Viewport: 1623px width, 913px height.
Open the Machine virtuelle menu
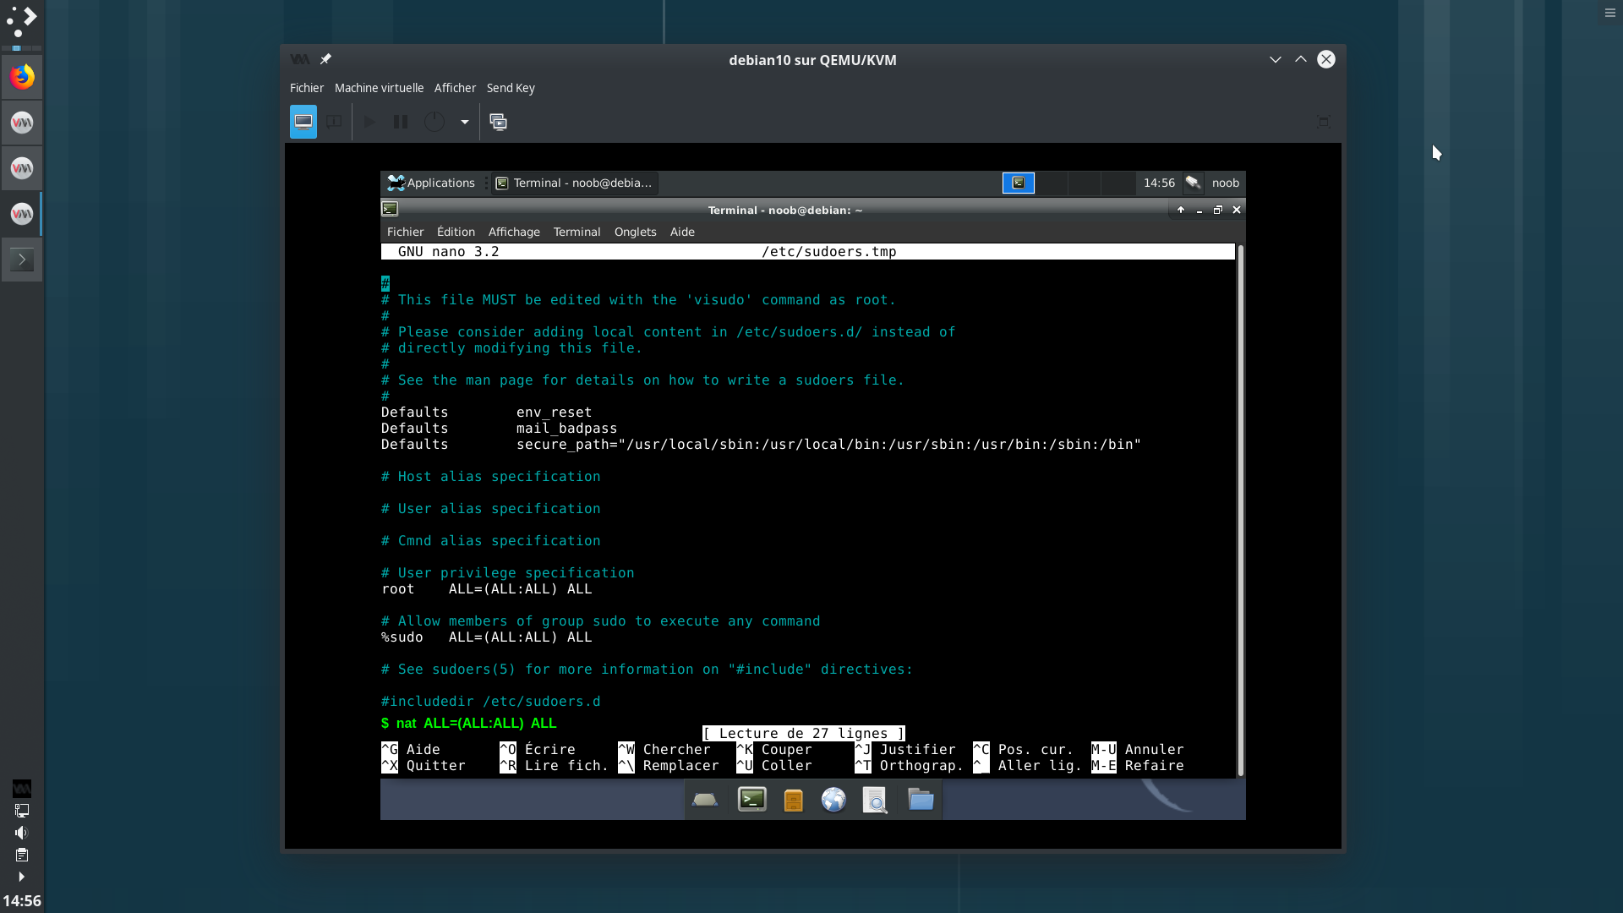pos(379,88)
